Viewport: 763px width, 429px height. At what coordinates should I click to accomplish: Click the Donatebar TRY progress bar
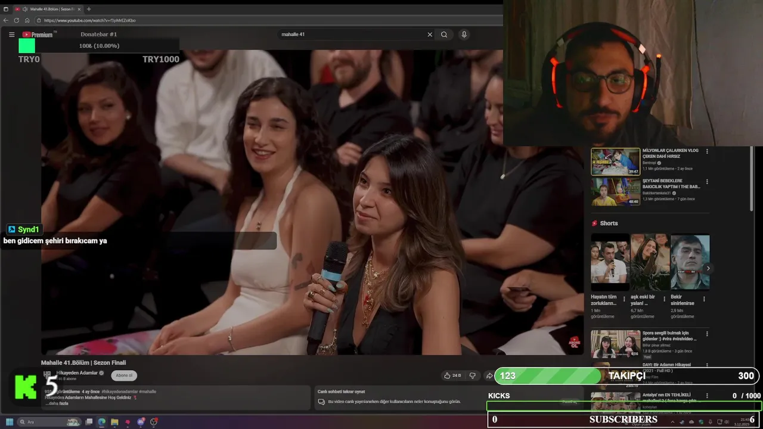tap(99, 46)
